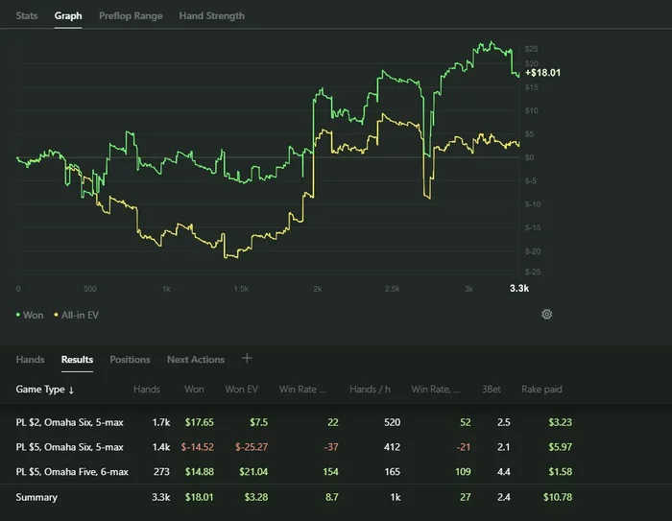Viewport: 672px width, 521px height.
Task: Switch to the Hands tab
Action: click(x=30, y=360)
